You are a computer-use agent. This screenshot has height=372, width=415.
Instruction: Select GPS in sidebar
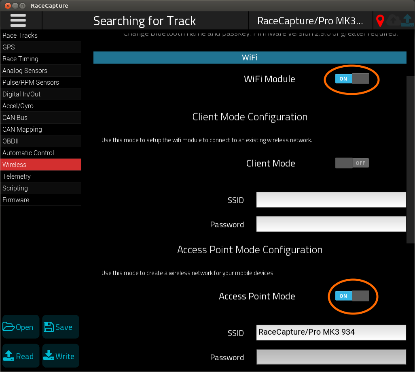coord(41,47)
